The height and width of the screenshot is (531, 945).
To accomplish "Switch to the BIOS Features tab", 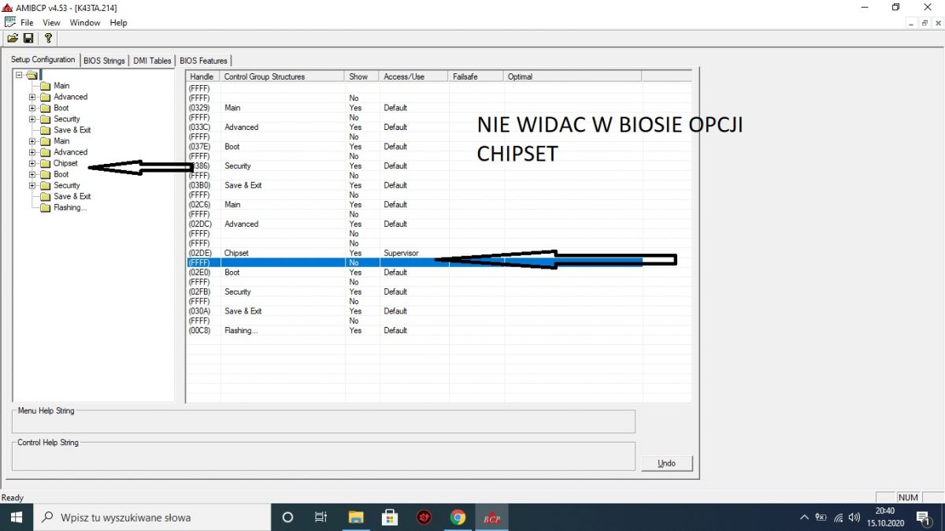I will (203, 61).
